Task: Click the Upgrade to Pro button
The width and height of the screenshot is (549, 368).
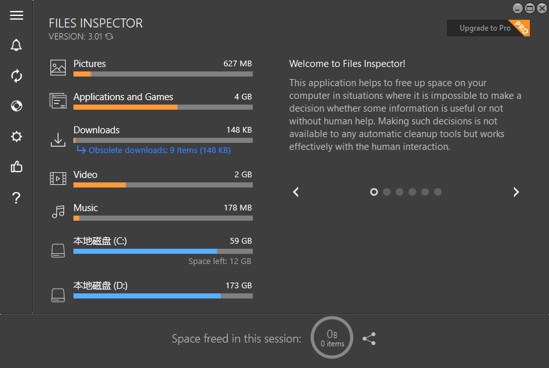Action: click(x=485, y=28)
